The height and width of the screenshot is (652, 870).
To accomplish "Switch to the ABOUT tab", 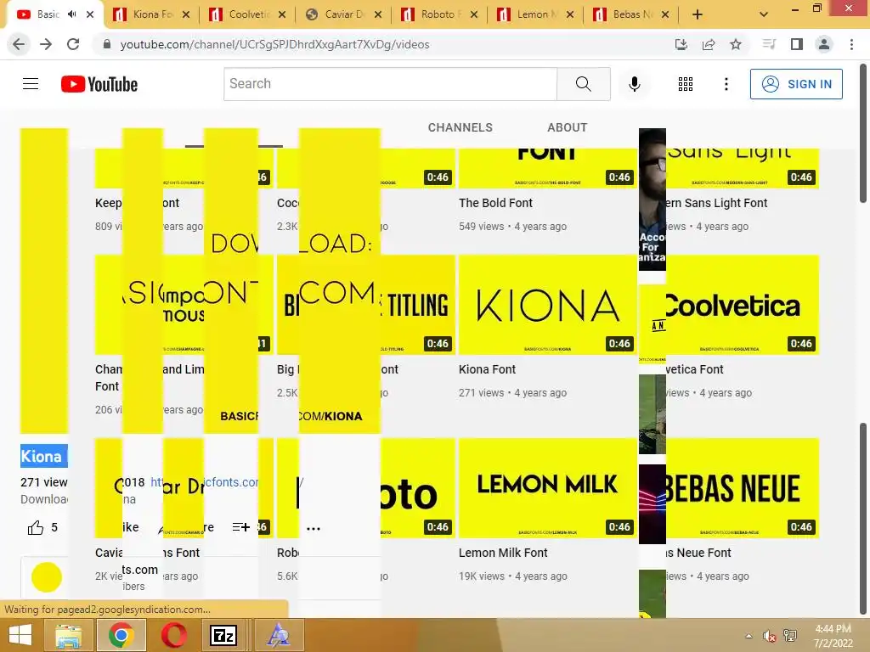I will 567,127.
